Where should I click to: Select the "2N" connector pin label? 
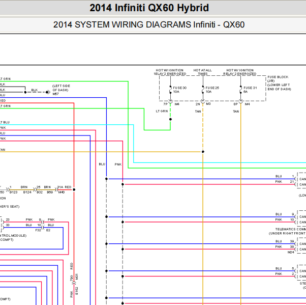point(198,104)
